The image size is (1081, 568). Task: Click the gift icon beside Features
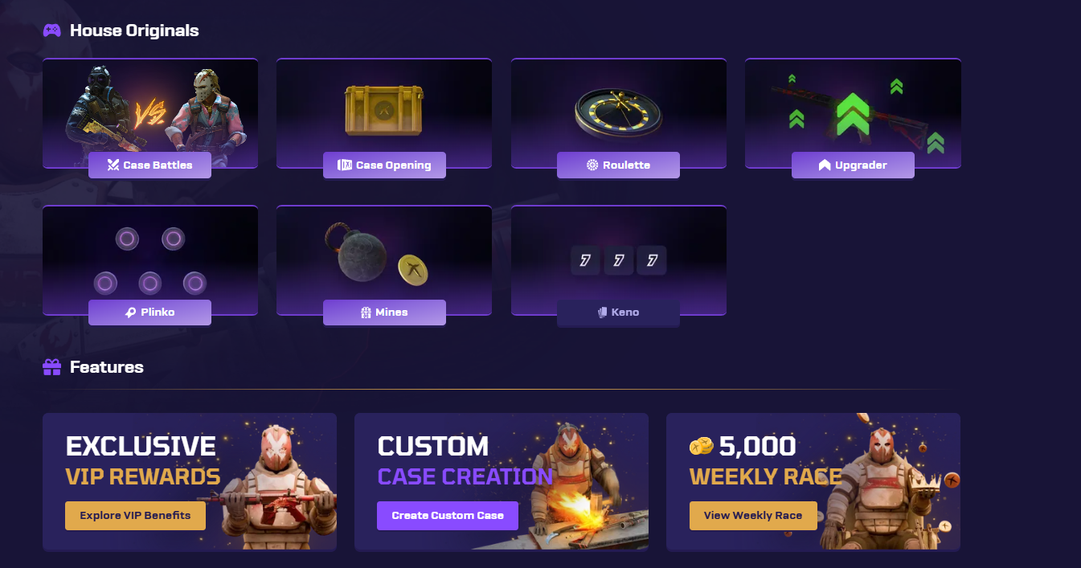tap(52, 367)
